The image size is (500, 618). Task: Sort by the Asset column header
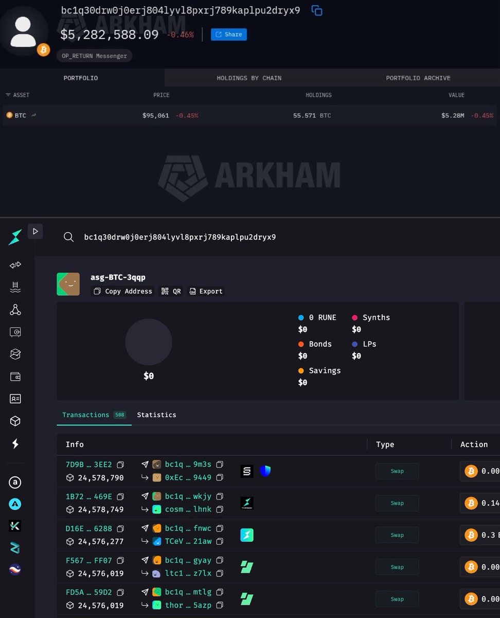pyautogui.click(x=17, y=95)
